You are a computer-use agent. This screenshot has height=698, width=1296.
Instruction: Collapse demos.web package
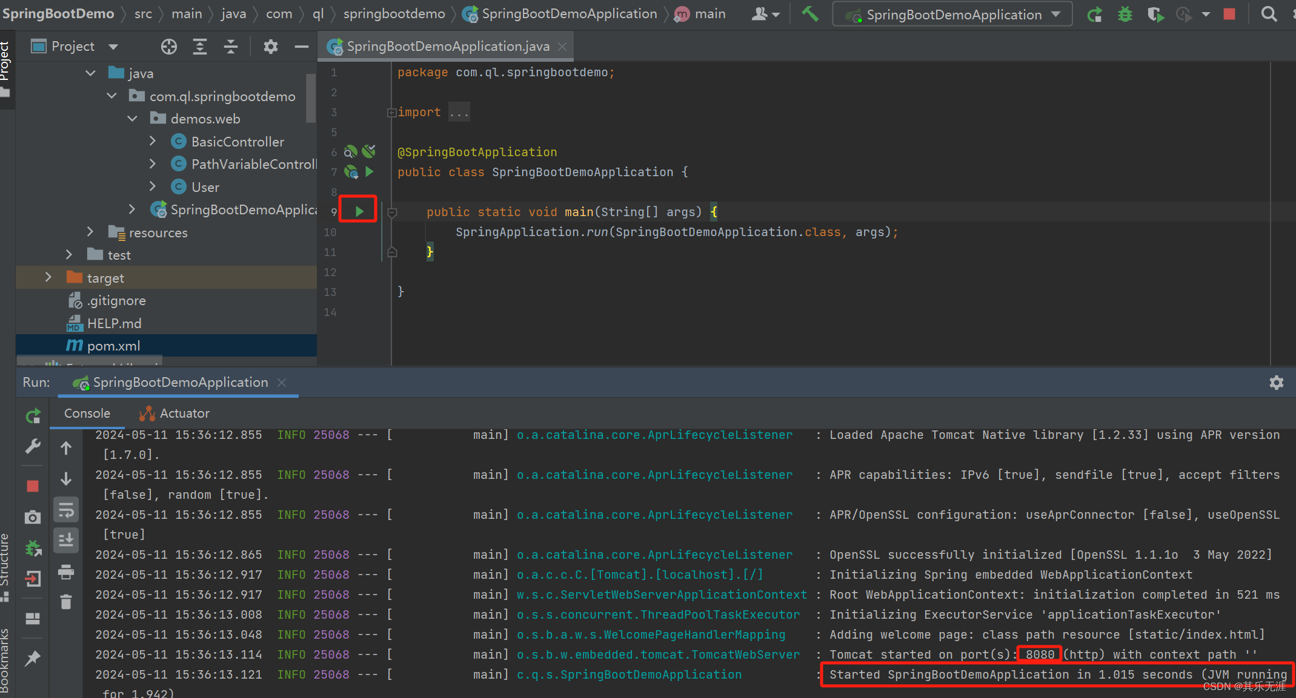(x=133, y=119)
